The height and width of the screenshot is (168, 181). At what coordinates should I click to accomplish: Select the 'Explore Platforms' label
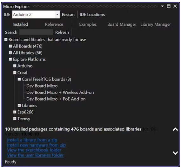(x=29, y=59)
